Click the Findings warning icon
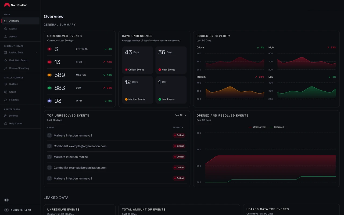 (x=6, y=100)
